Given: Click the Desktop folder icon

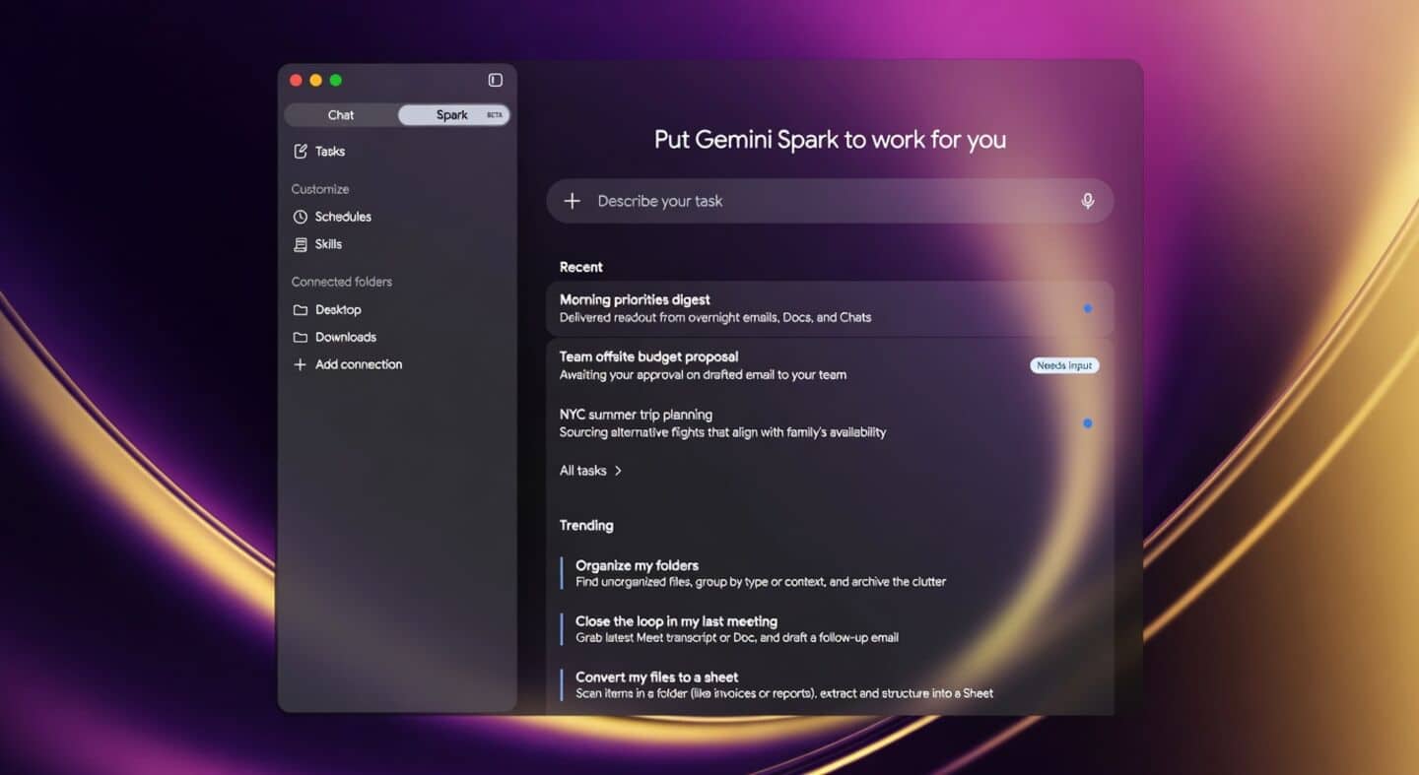Looking at the screenshot, I should [x=301, y=309].
